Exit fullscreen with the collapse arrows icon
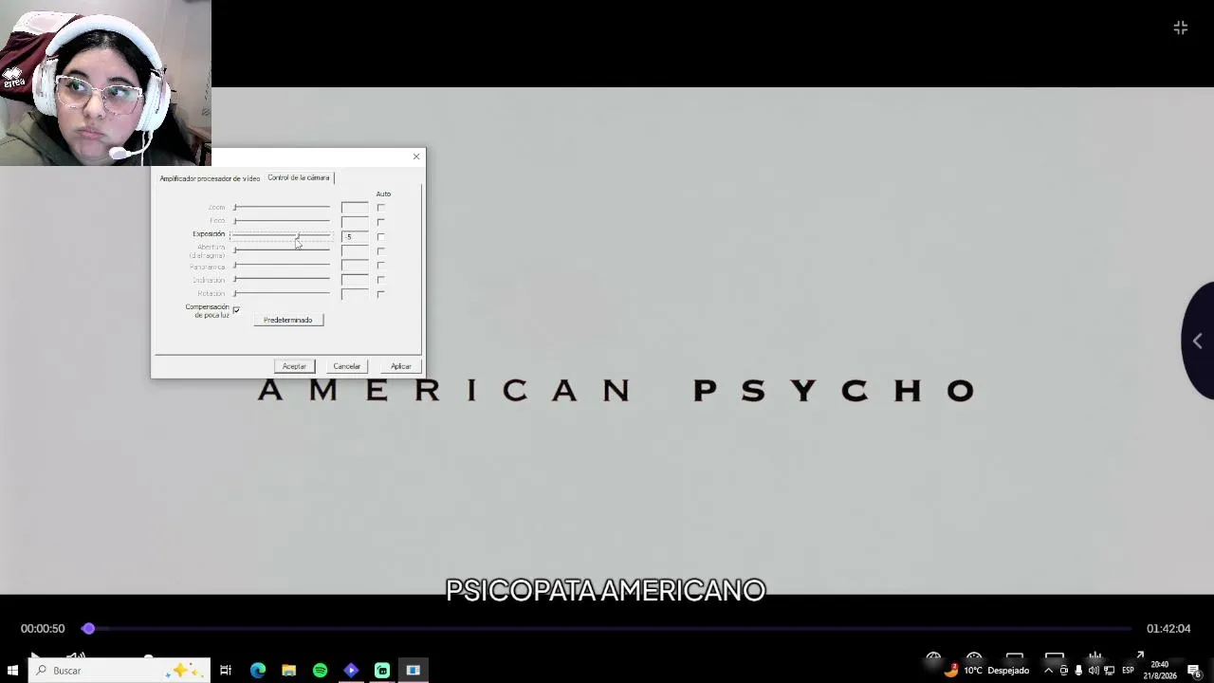Viewport: 1214px width, 683px height. (1181, 28)
